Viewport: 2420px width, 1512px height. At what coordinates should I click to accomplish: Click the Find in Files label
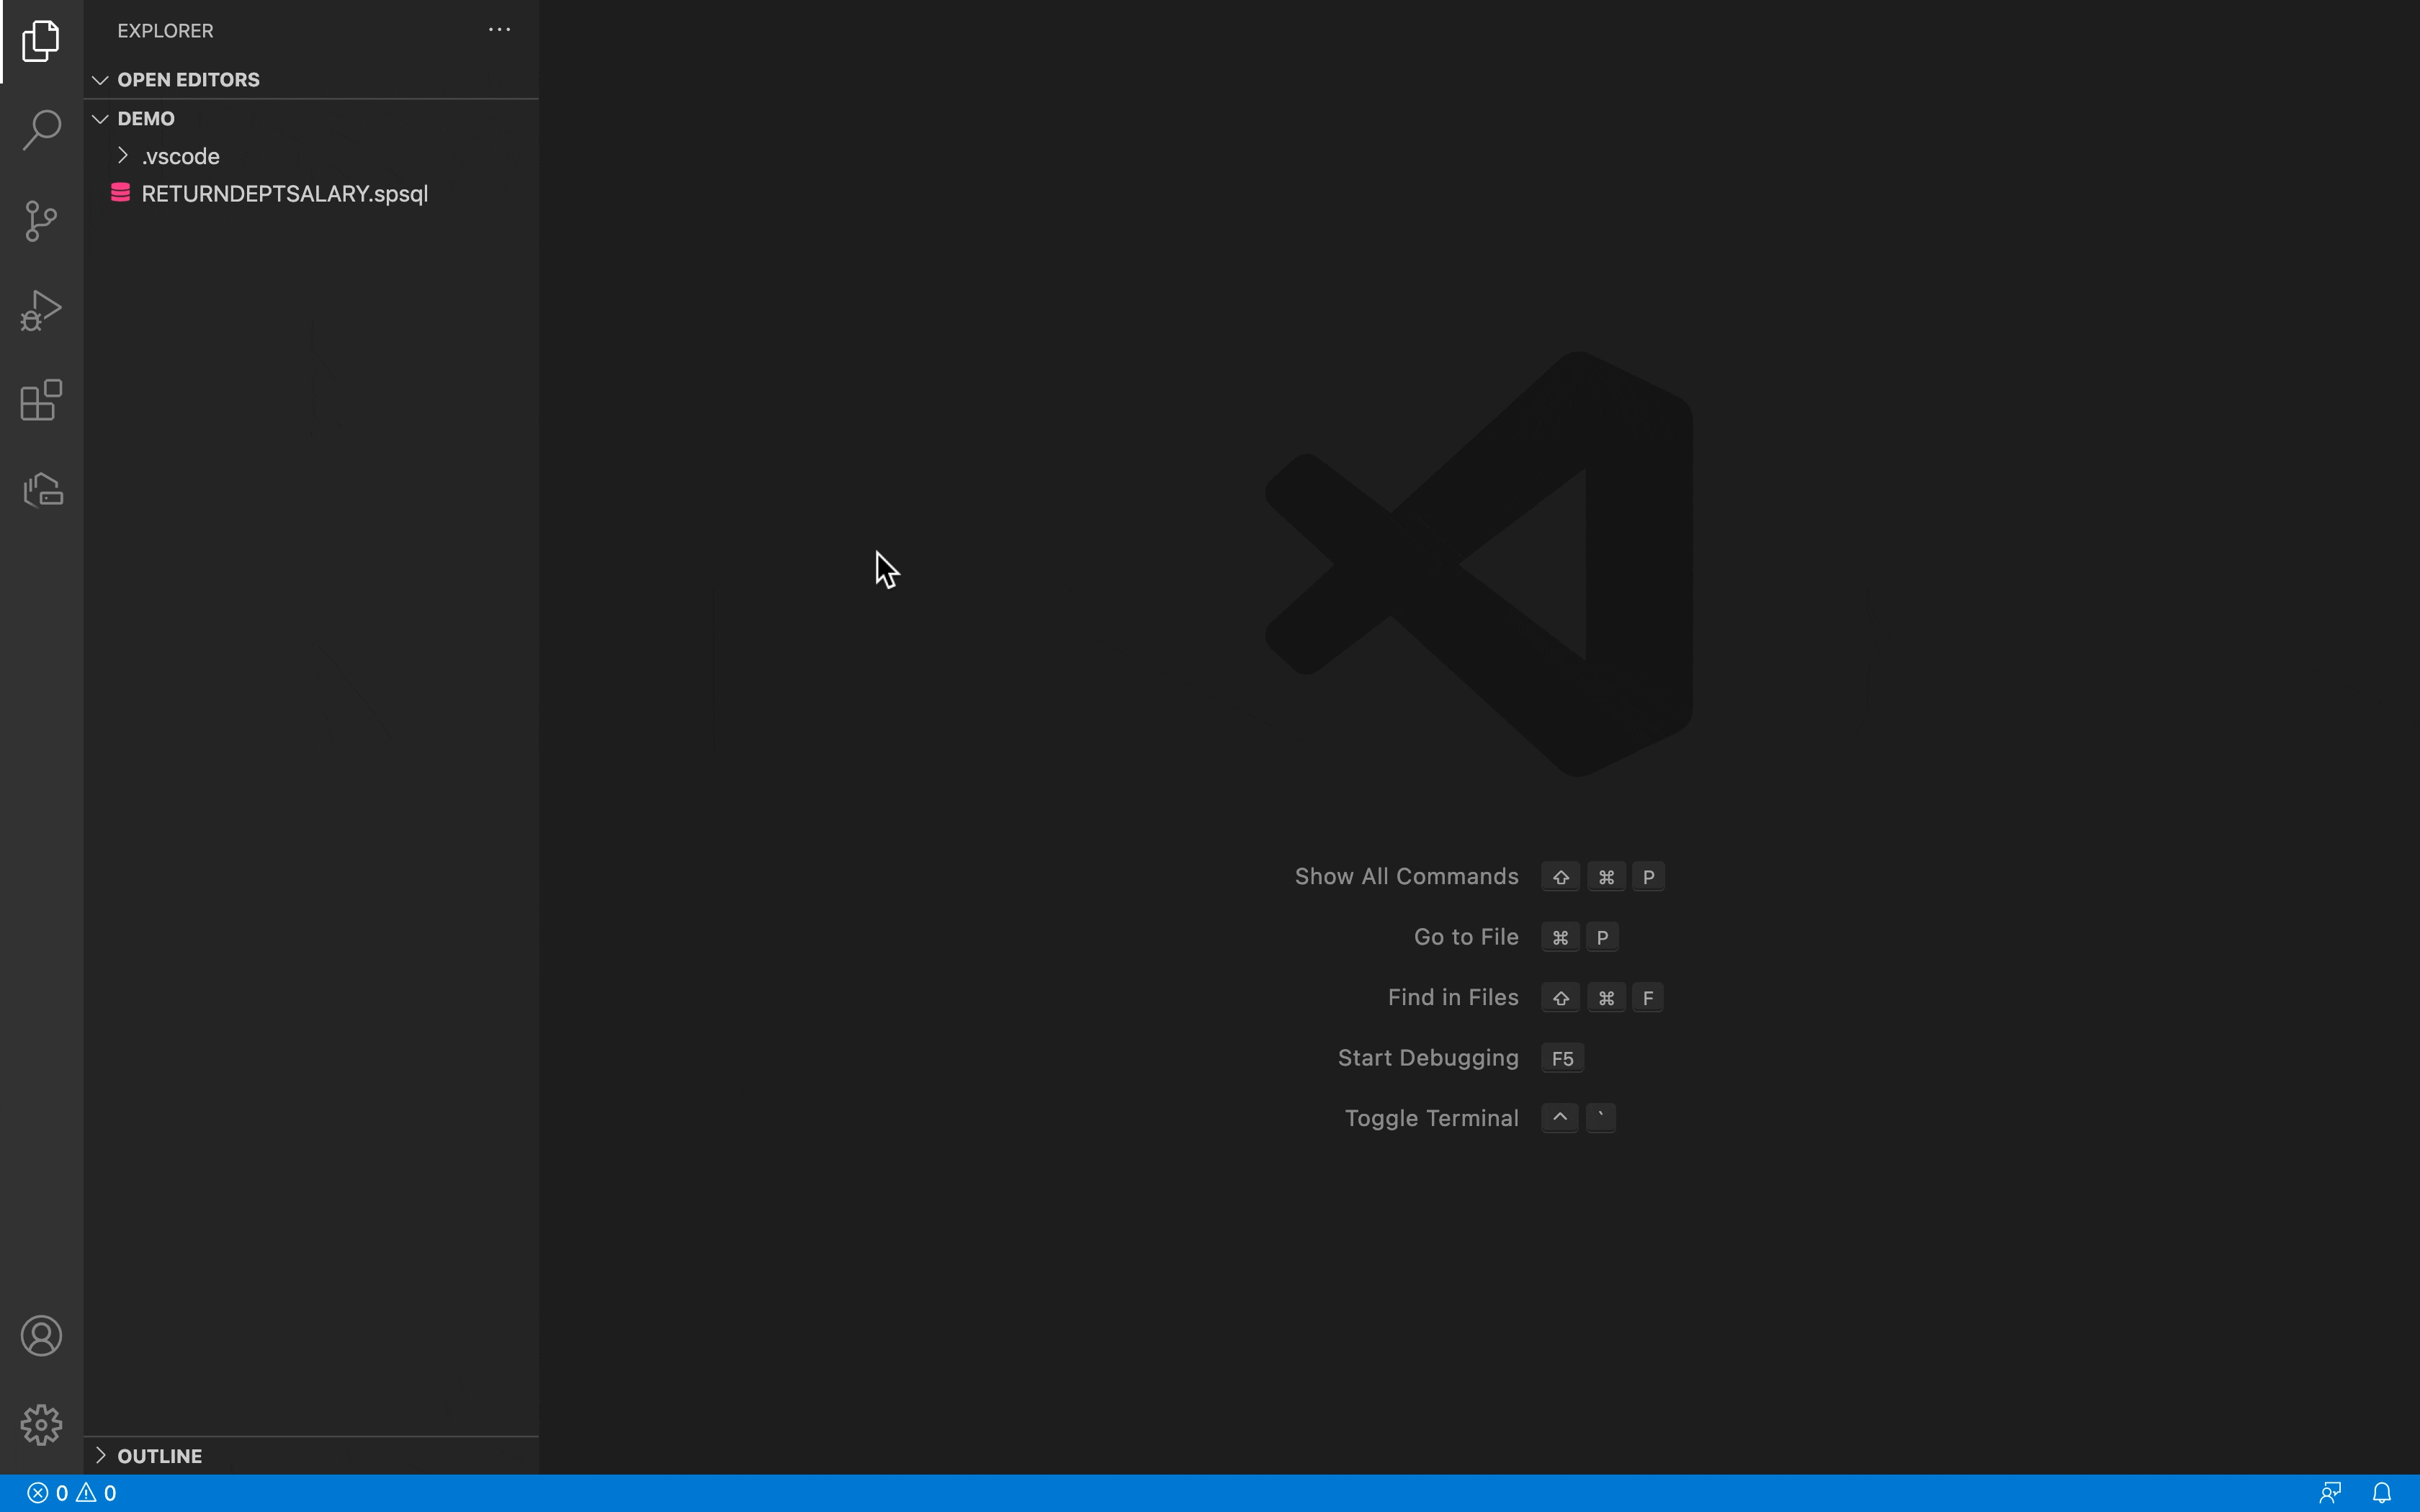click(x=1453, y=997)
